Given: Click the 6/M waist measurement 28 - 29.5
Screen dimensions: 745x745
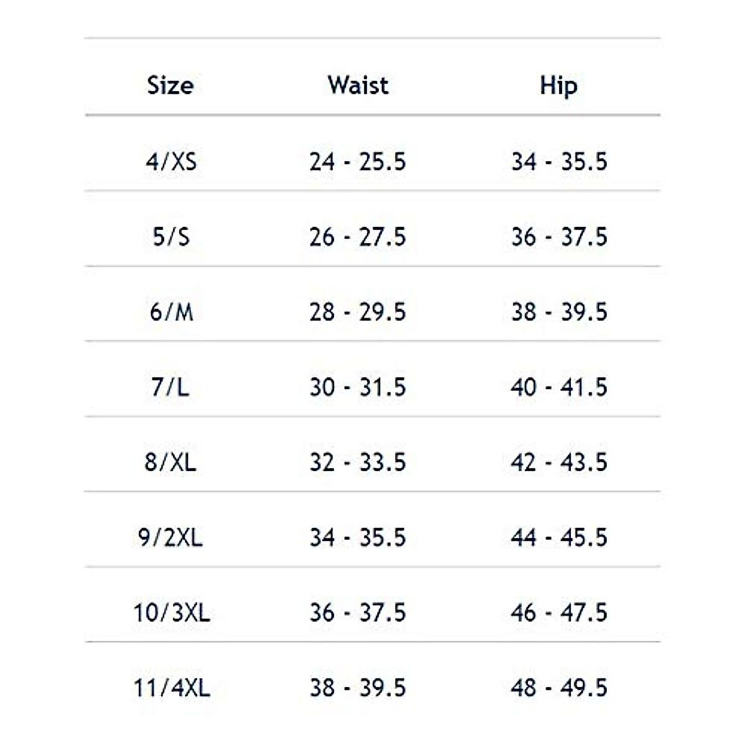Looking at the screenshot, I should (358, 312).
